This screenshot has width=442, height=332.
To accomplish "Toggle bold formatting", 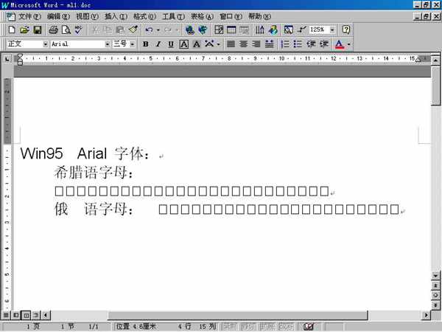I will click(146, 44).
